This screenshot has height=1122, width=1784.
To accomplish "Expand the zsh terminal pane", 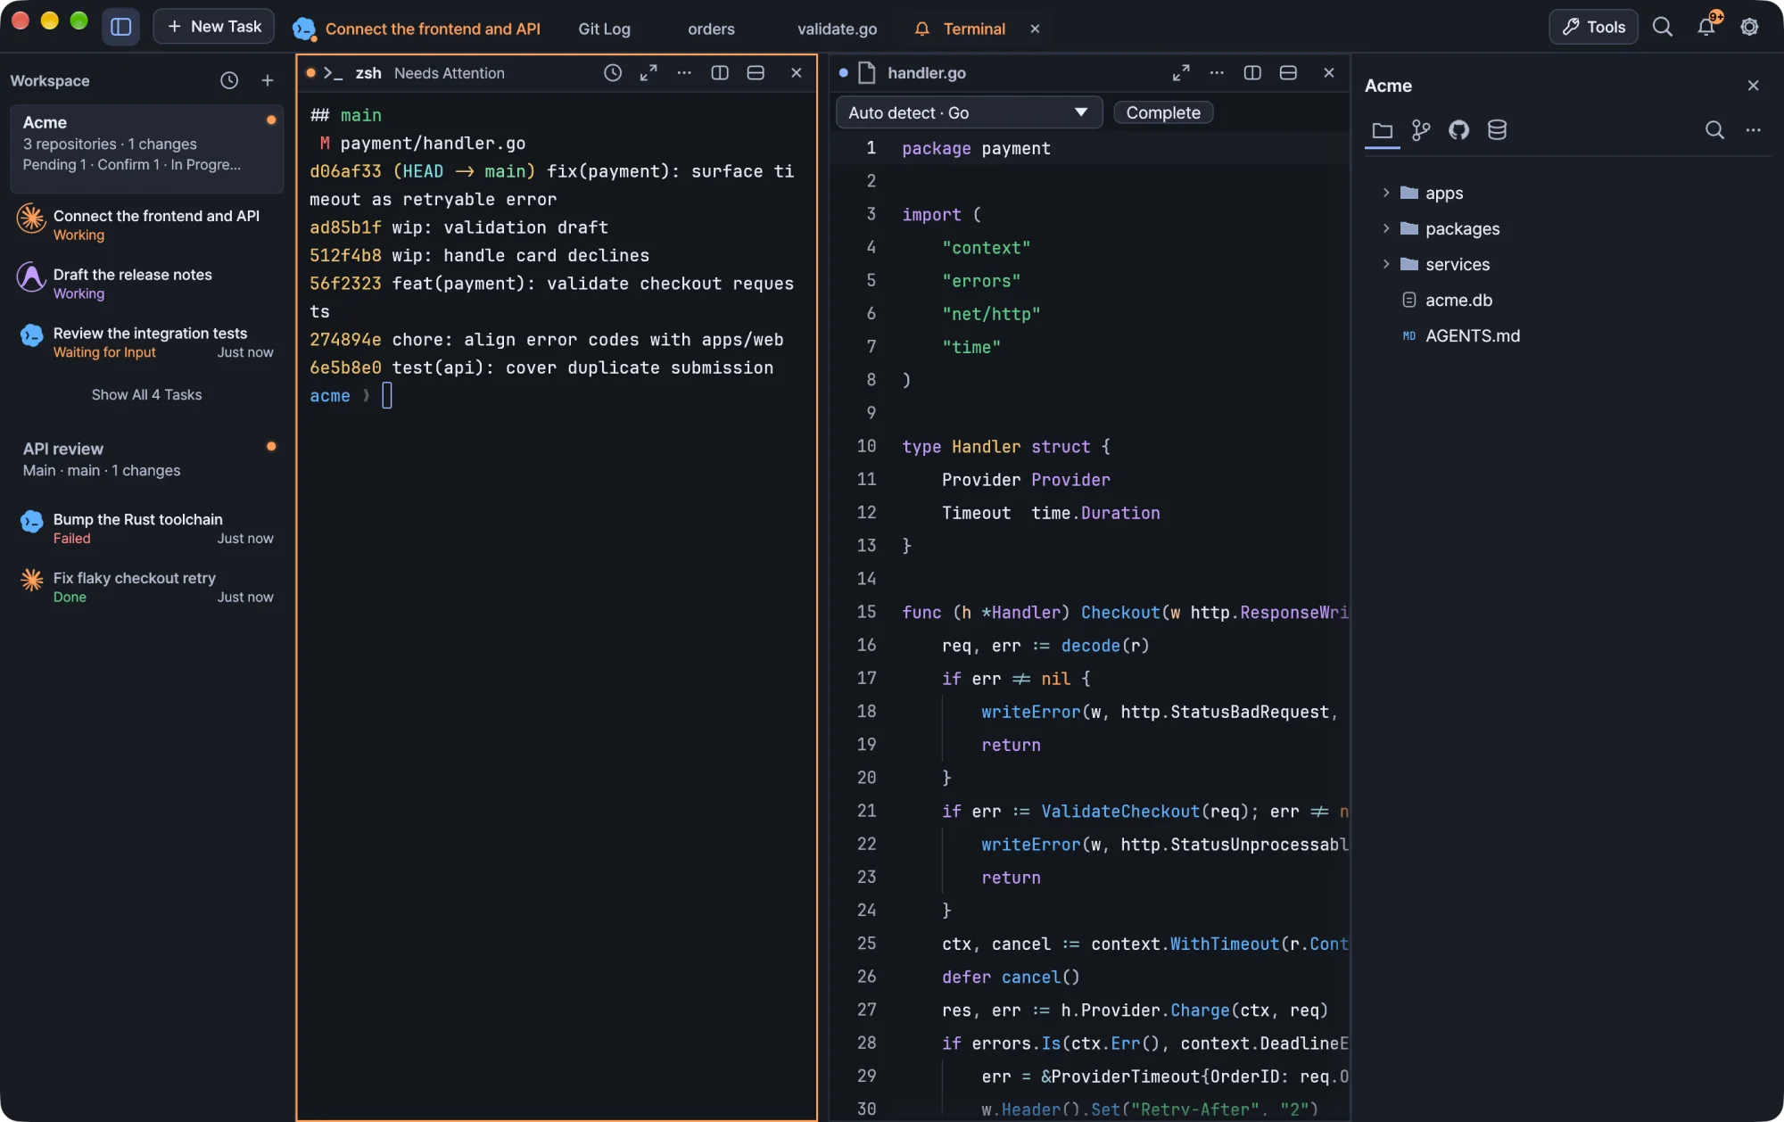I will 648,73.
